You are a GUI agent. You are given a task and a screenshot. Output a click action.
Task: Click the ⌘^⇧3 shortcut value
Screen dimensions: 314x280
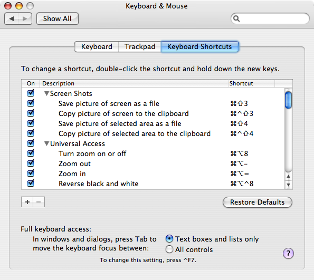pos(242,114)
